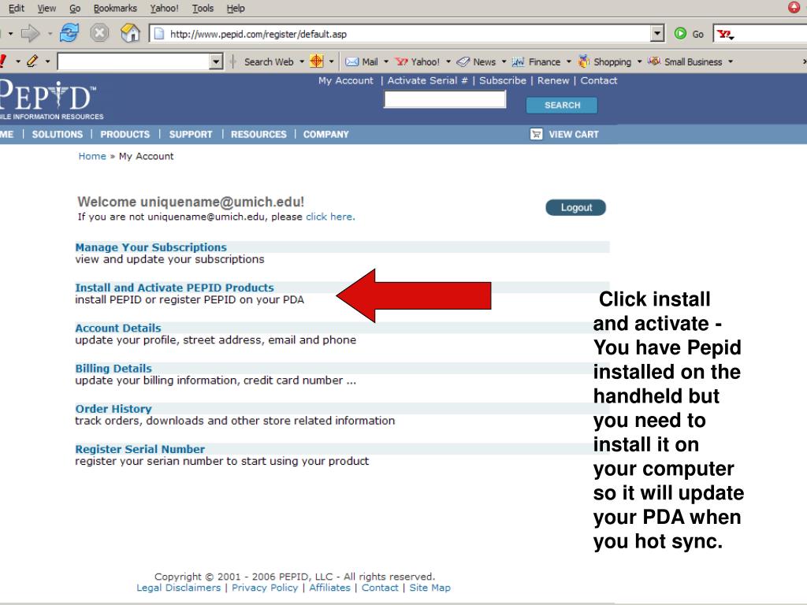
Task: Open the News dropdown arrow
Action: 504,61
